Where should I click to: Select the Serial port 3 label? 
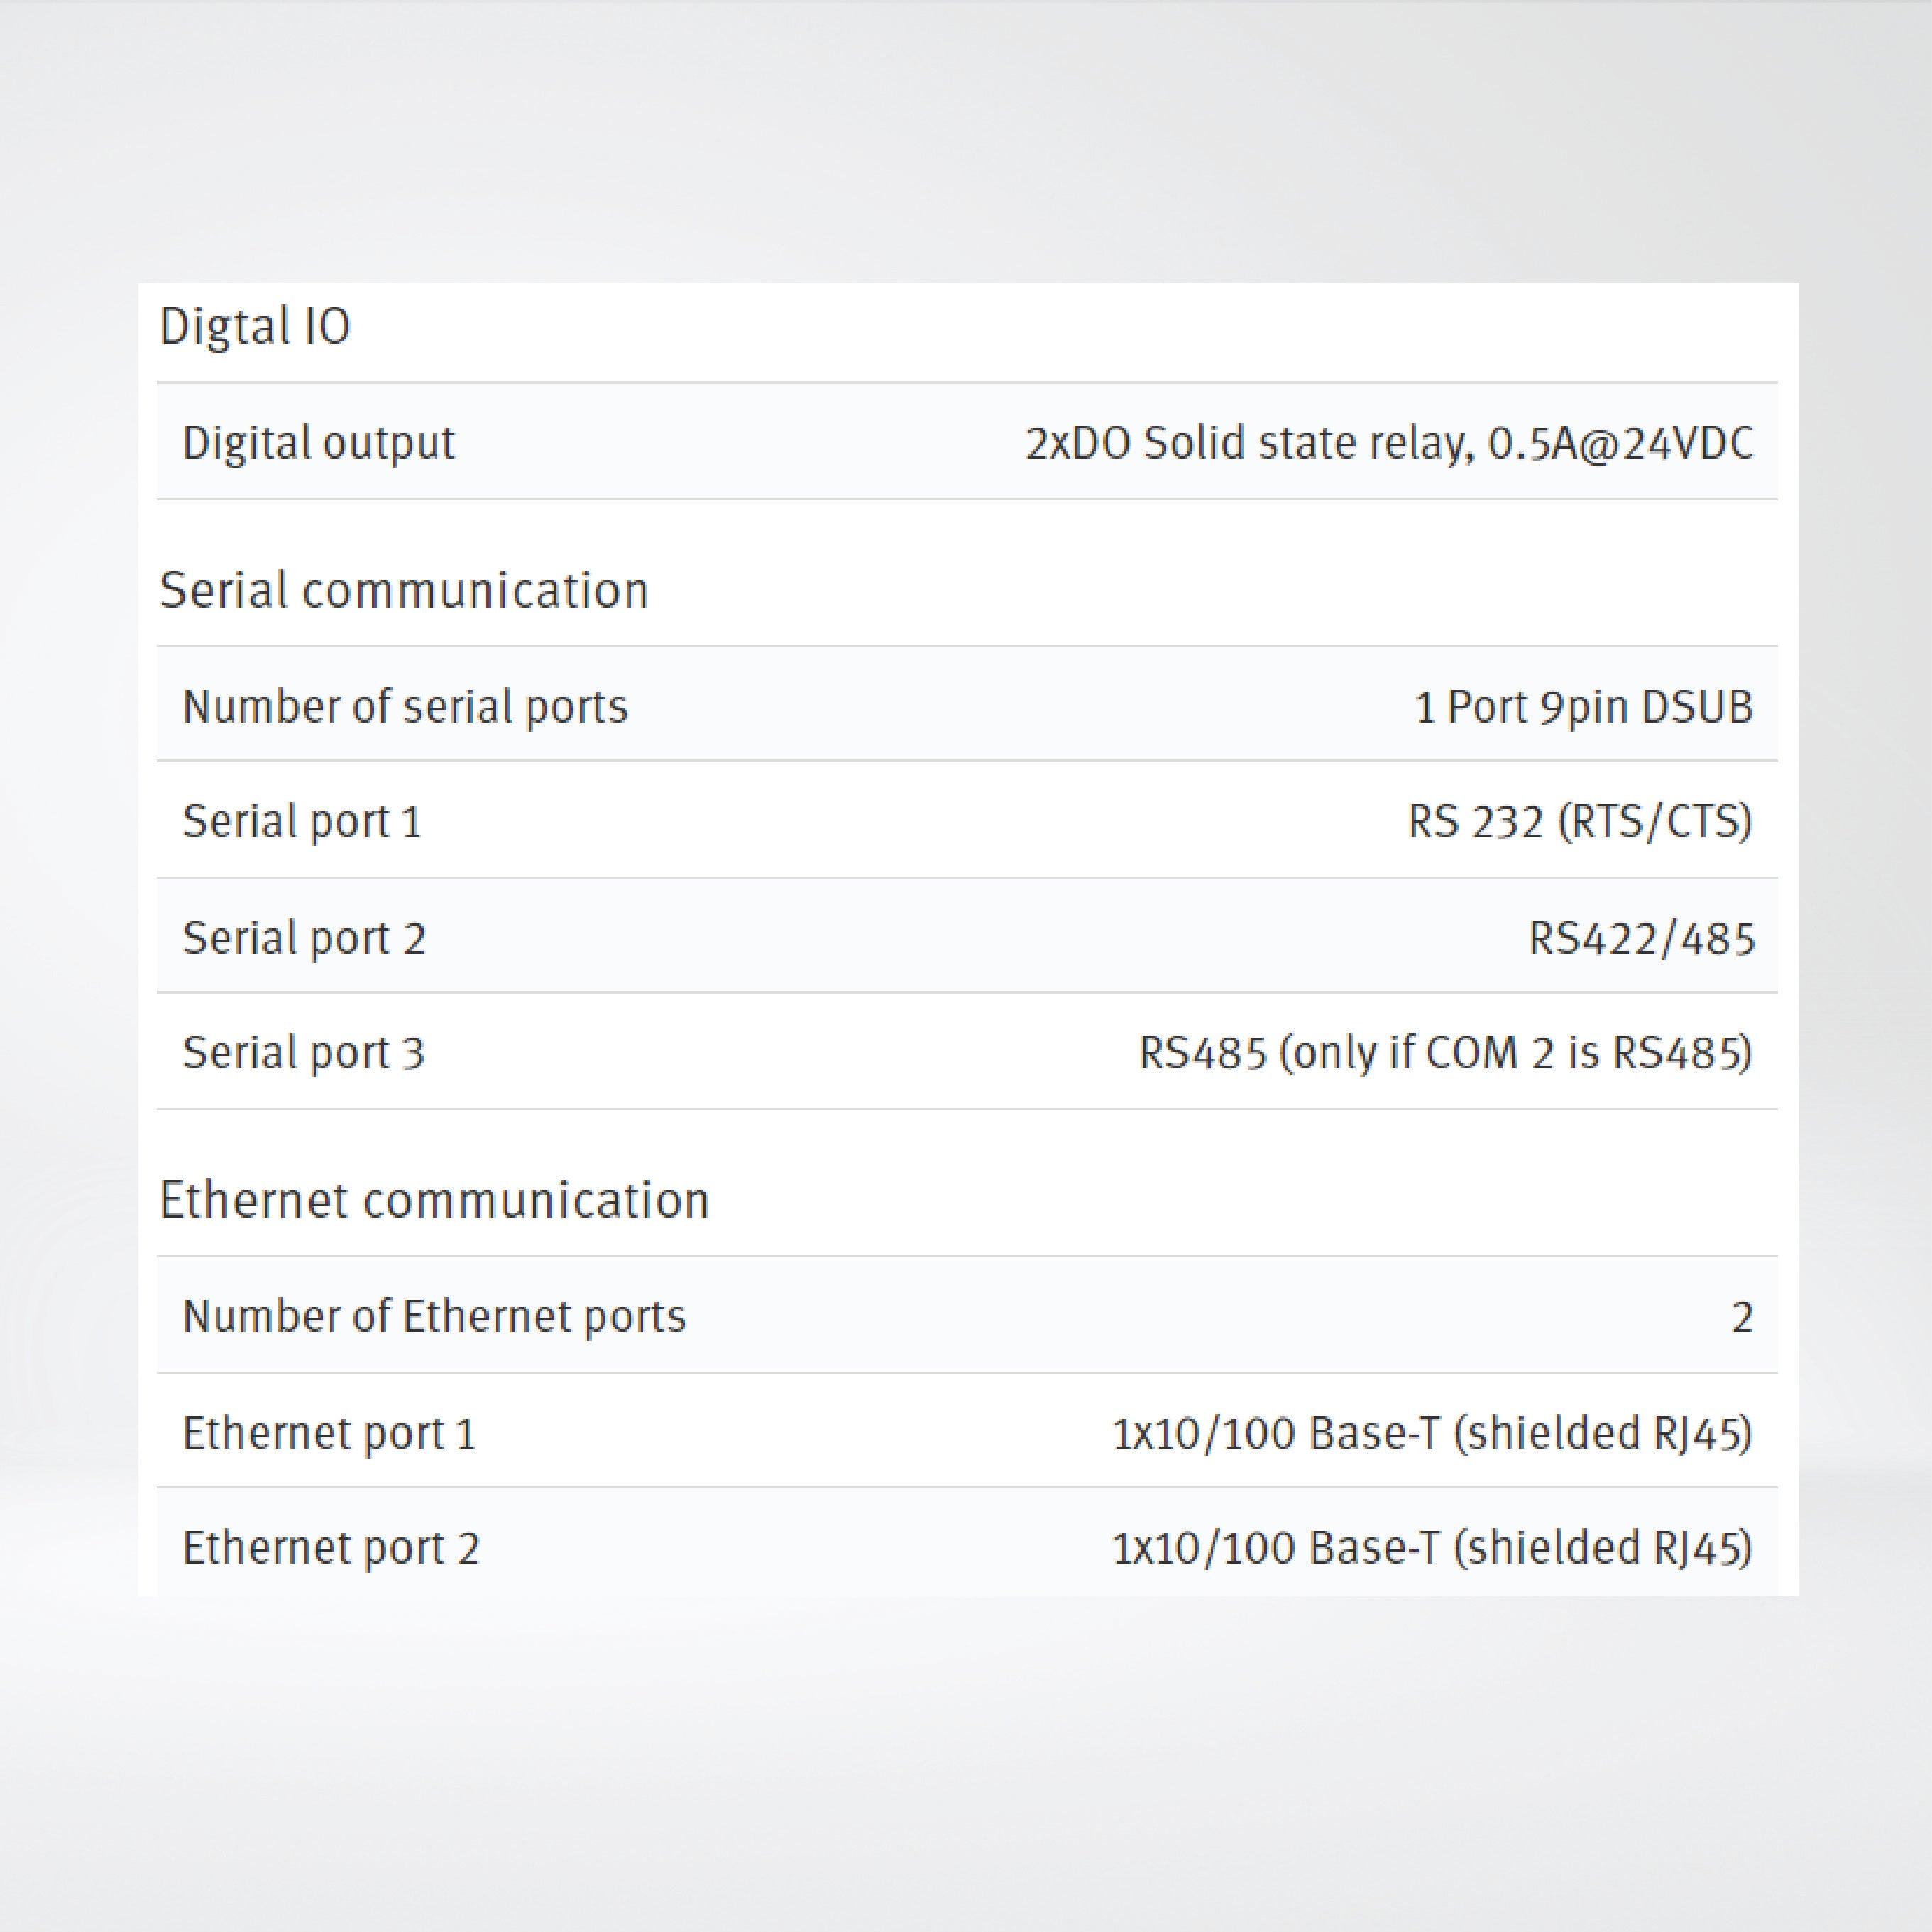(x=304, y=1053)
